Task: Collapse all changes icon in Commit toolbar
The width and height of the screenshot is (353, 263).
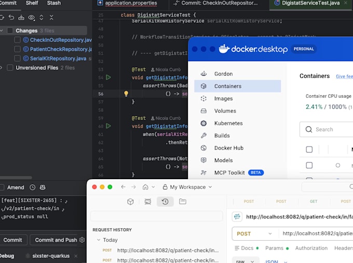Action: 51,18
